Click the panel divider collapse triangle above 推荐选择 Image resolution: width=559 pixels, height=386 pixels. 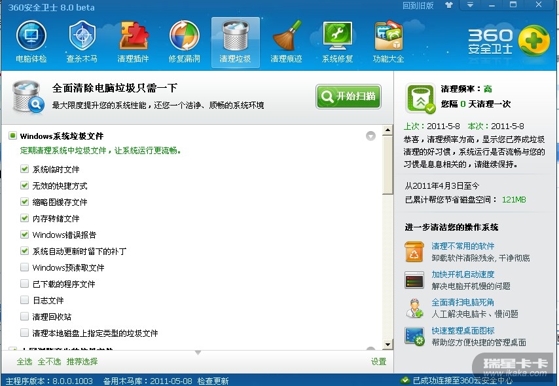(198, 353)
